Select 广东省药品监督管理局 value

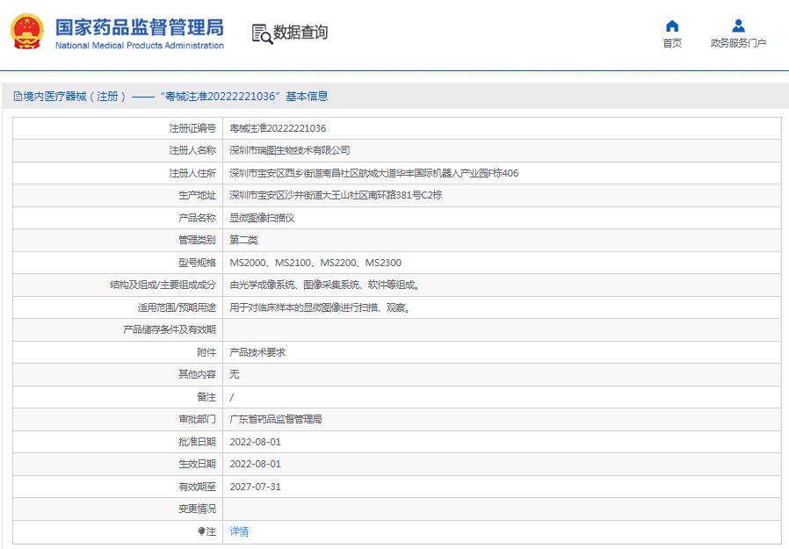pos(276,419)
